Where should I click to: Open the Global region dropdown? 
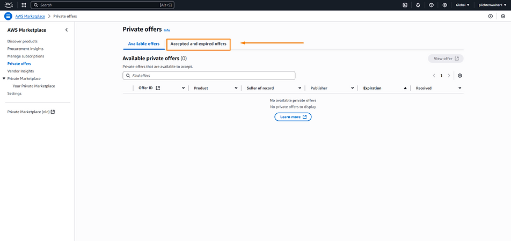point(463,5)
